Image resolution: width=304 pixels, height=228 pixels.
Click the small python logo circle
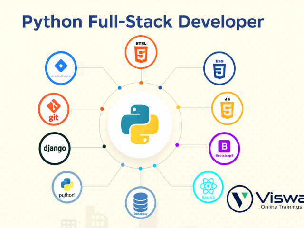pos(67,187)
